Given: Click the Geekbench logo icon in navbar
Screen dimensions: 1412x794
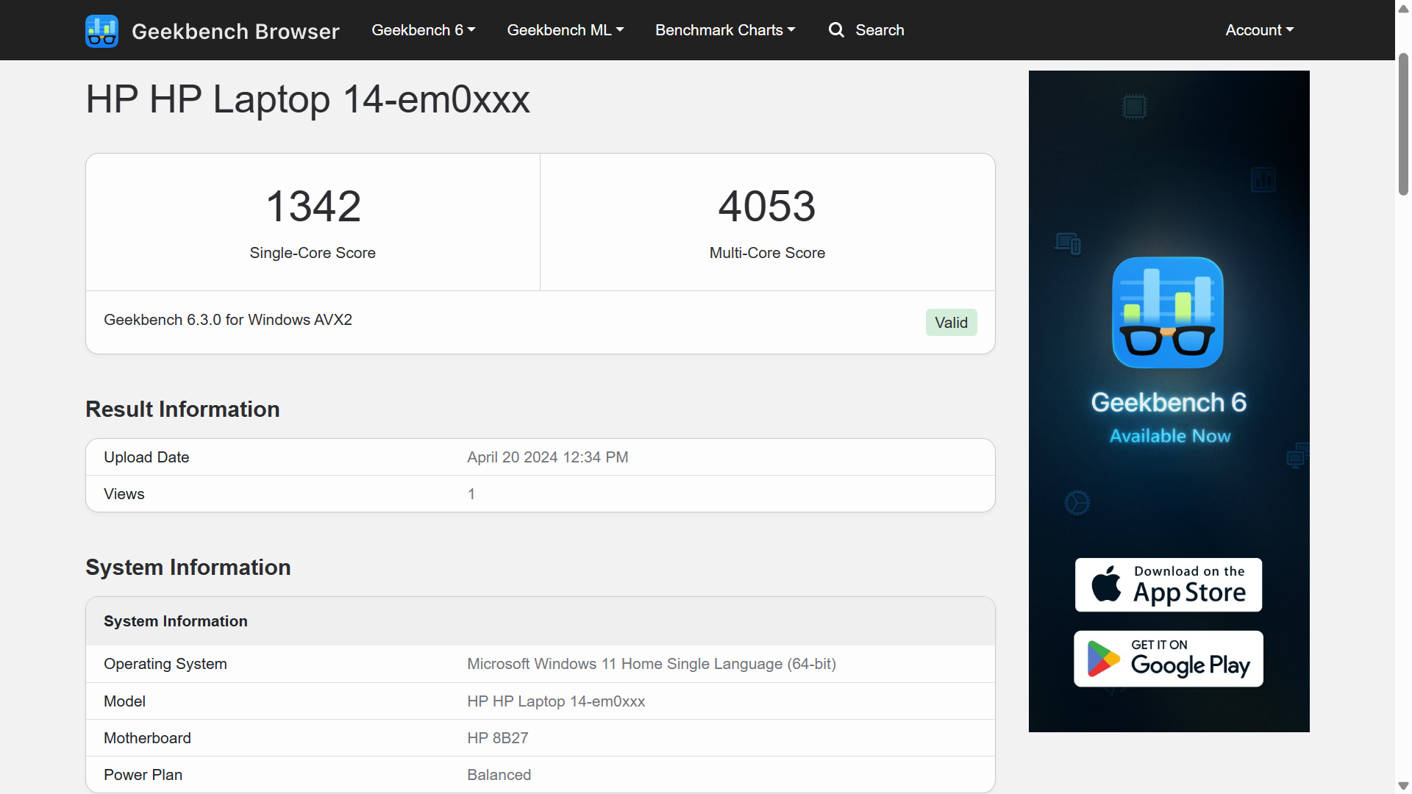Looking at the screenshot, I should click(x=101, y=31).
